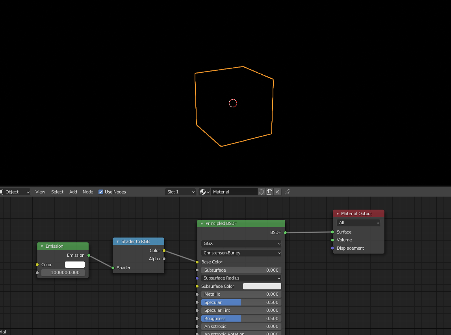Collapse the Emission node header triangle
Image resolution: width=451 pixels, height=335 pixels.
(41, 246)
